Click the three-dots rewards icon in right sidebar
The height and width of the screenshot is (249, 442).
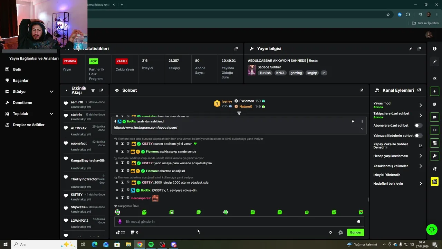click(x=434, y=169)
